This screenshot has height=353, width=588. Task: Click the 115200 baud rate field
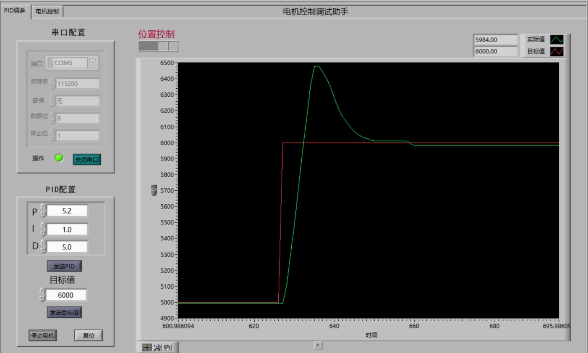(x=77, y=83)
